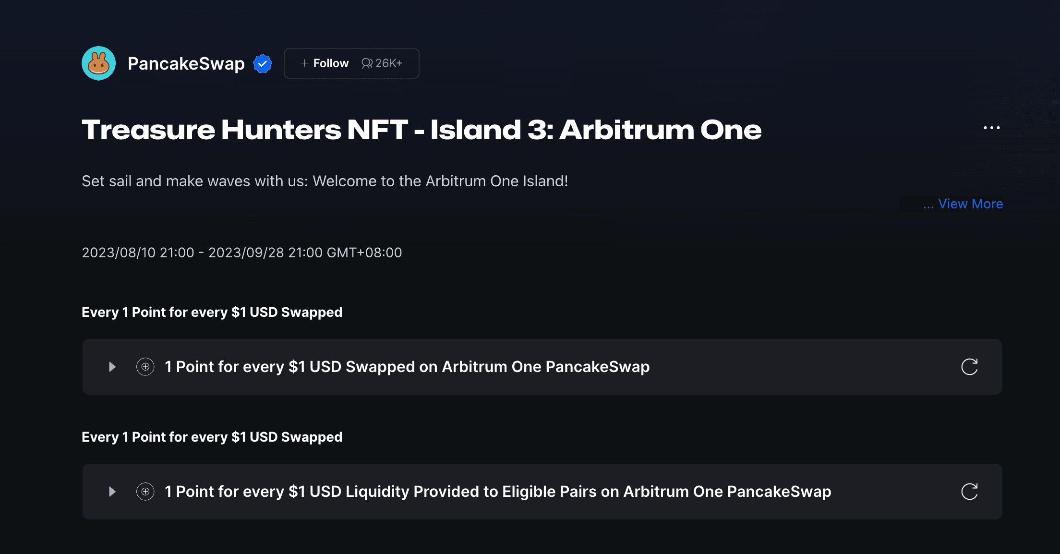Select the Liquidity Provided to Eligible Pairs row text
The width and height of the screenshot is (1060, 554).
click(x=498, y=492)
